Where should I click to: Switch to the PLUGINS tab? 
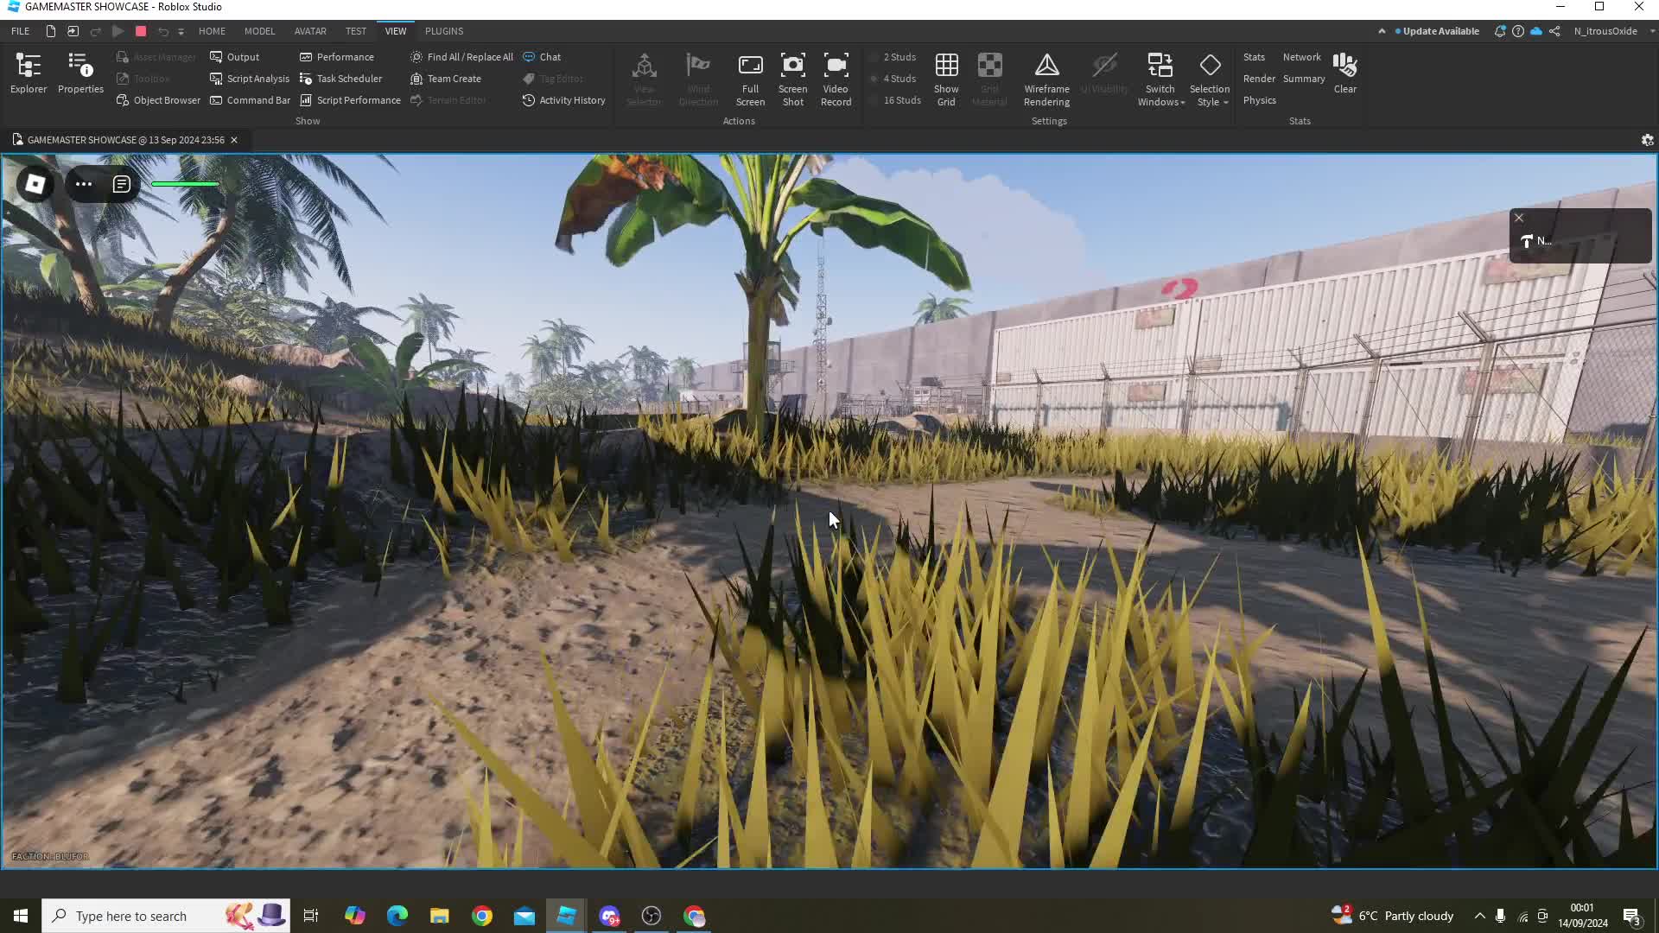tap(444, 31)
